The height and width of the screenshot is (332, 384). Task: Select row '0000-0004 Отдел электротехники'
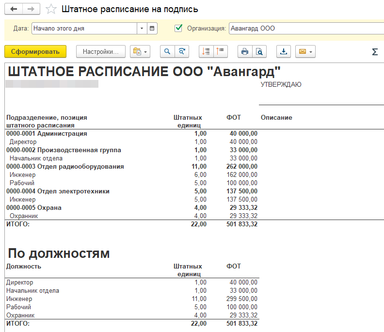[x=58, y=191]
